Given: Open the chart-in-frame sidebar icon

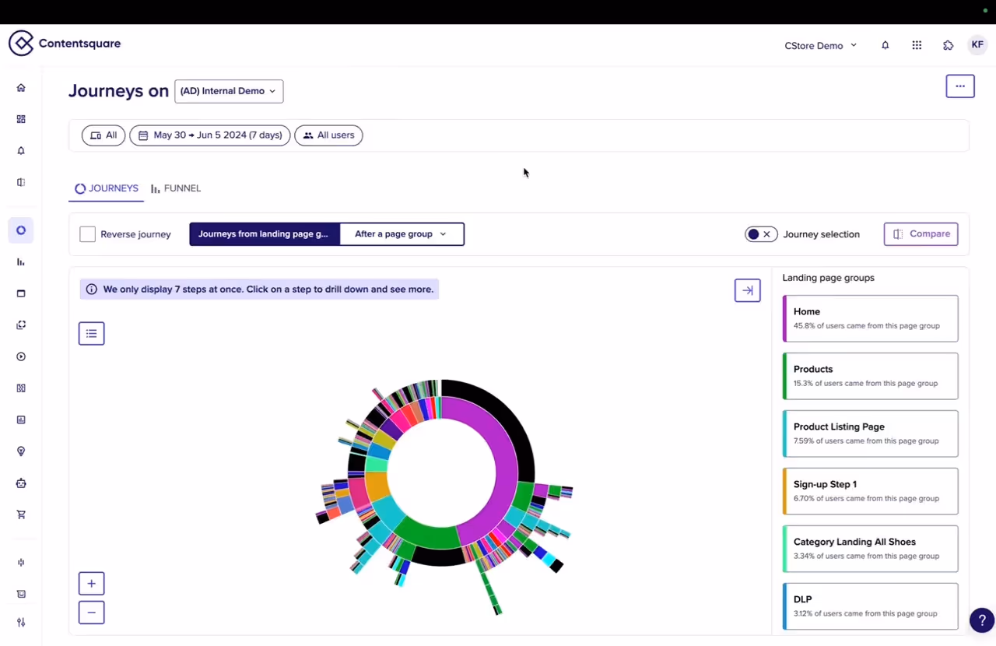Looking at the screenshot, I should click(x=21, y=420).
